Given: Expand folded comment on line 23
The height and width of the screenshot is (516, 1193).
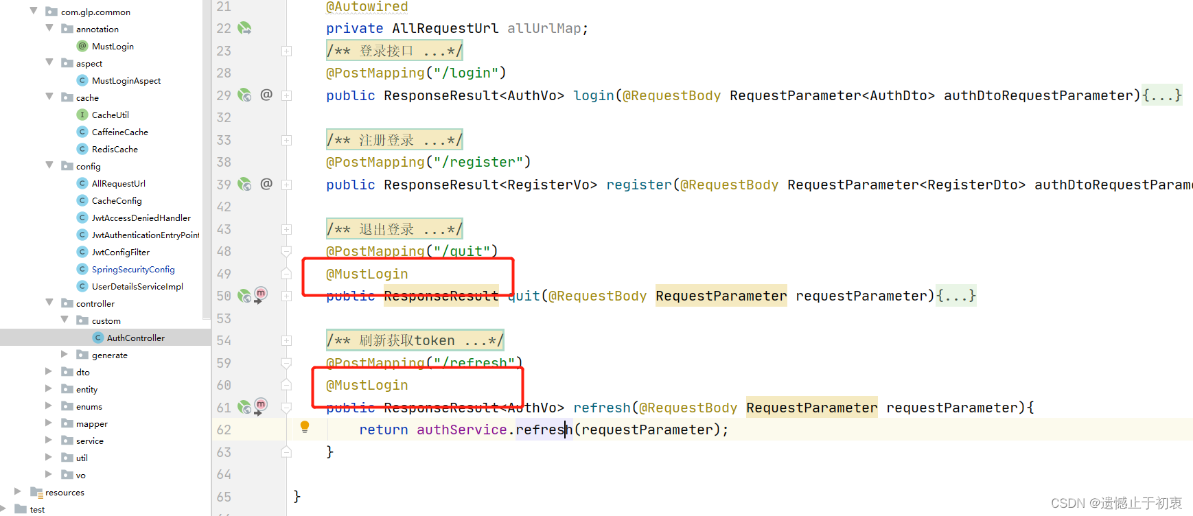Looking at the screenshot, I should pyautogui.click(x=287, y=51).
